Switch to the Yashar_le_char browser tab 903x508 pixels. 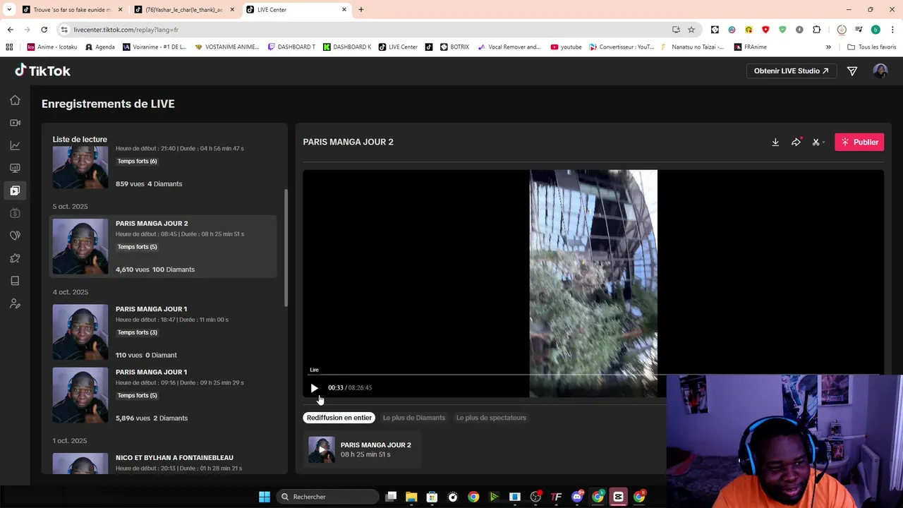[x=183, y=10]
